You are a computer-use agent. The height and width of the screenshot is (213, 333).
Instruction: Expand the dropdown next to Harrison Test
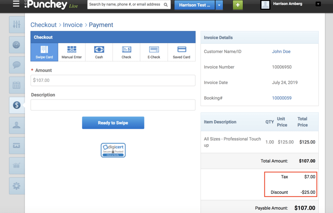[x=219, y=5]
